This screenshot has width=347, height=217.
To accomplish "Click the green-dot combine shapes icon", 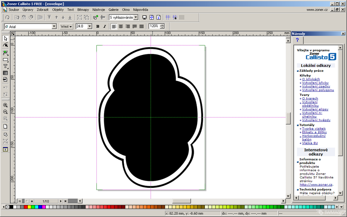I will coord(96,18).
